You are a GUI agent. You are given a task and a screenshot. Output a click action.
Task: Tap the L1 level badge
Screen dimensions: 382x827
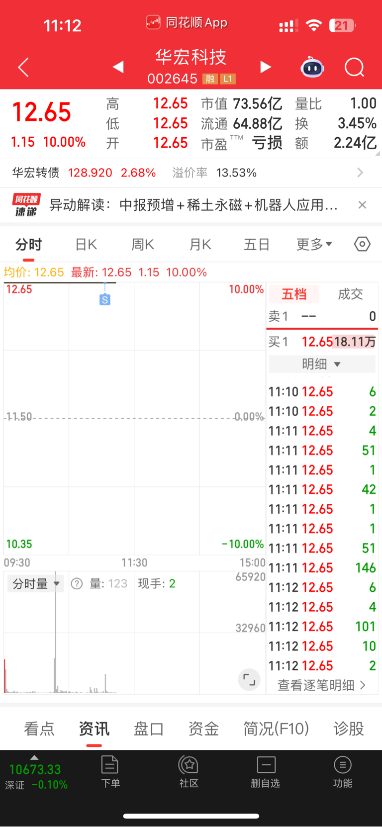point(227,79)
